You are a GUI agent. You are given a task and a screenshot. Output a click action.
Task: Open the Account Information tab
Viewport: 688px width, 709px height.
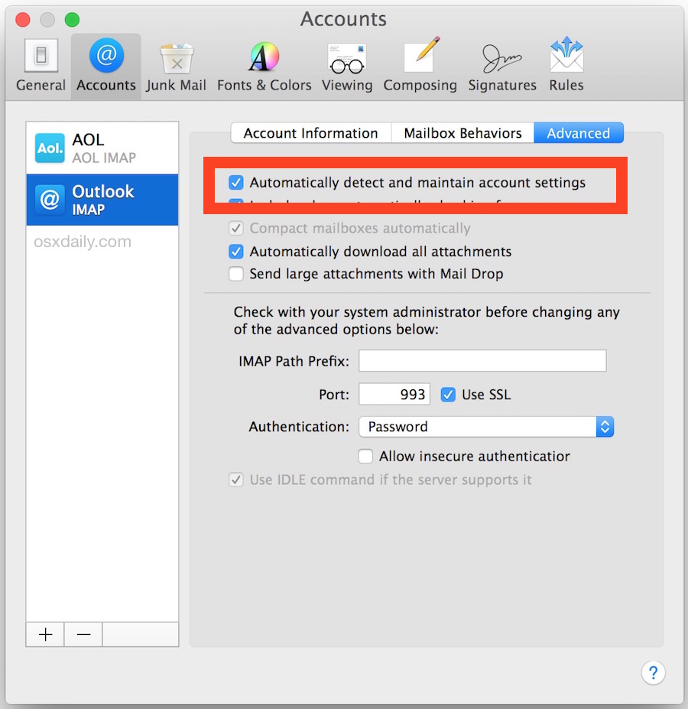[x=310, y=132]
